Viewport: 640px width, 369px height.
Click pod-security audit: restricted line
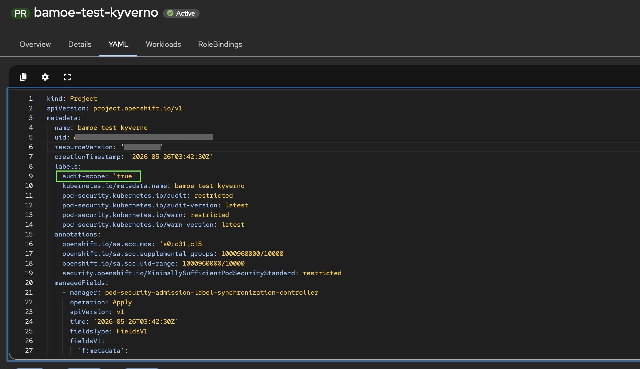click(148, 196)
